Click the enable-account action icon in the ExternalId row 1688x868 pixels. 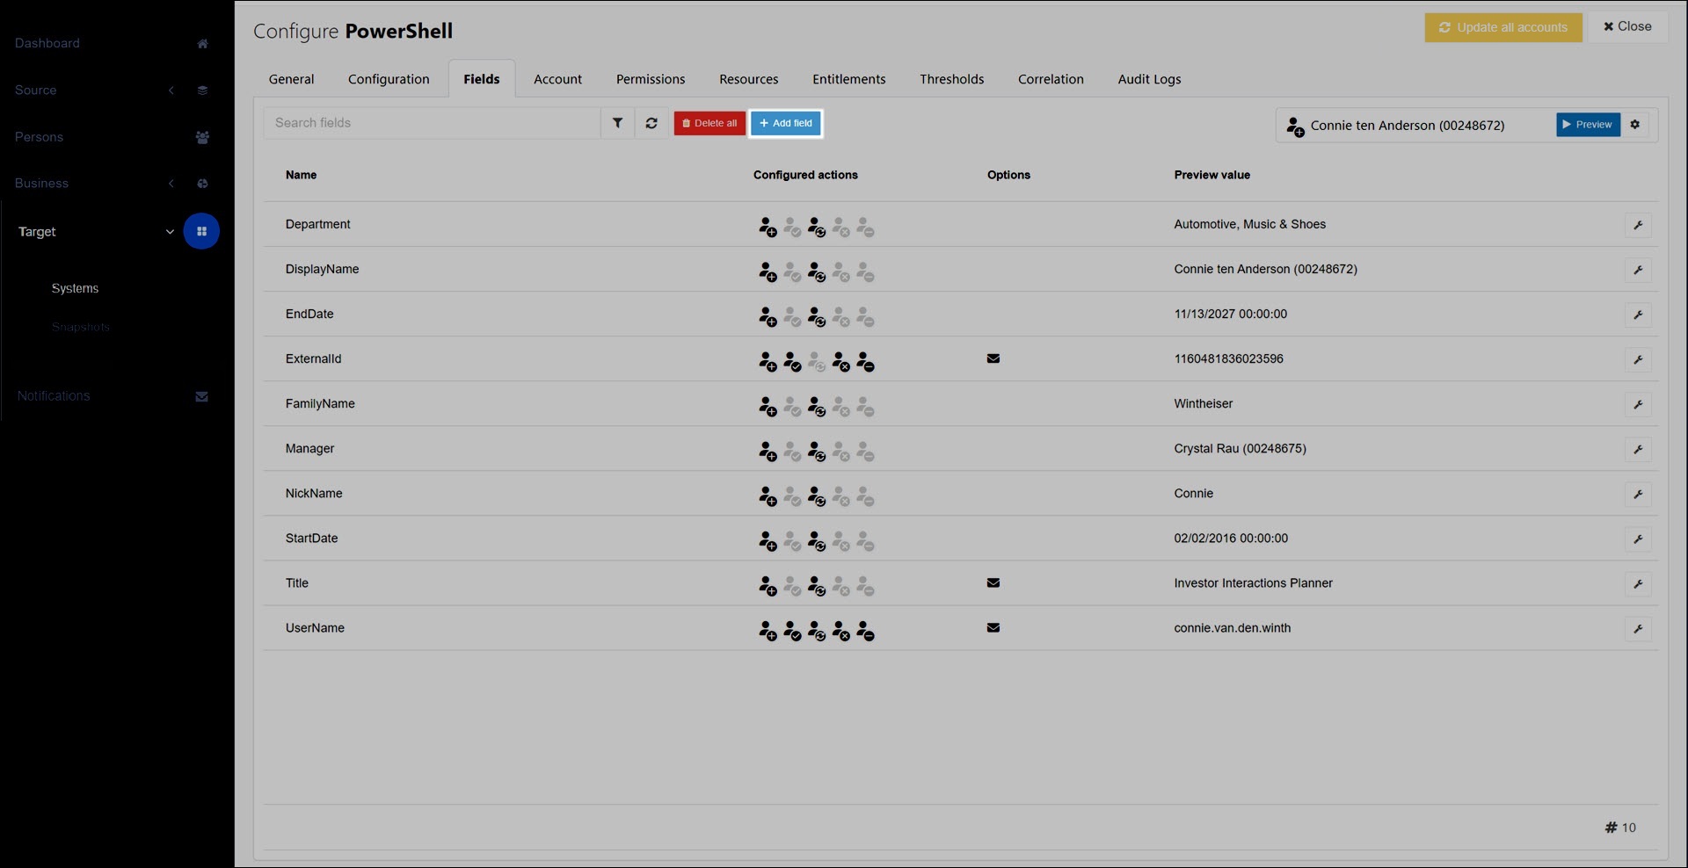[792, 361]
